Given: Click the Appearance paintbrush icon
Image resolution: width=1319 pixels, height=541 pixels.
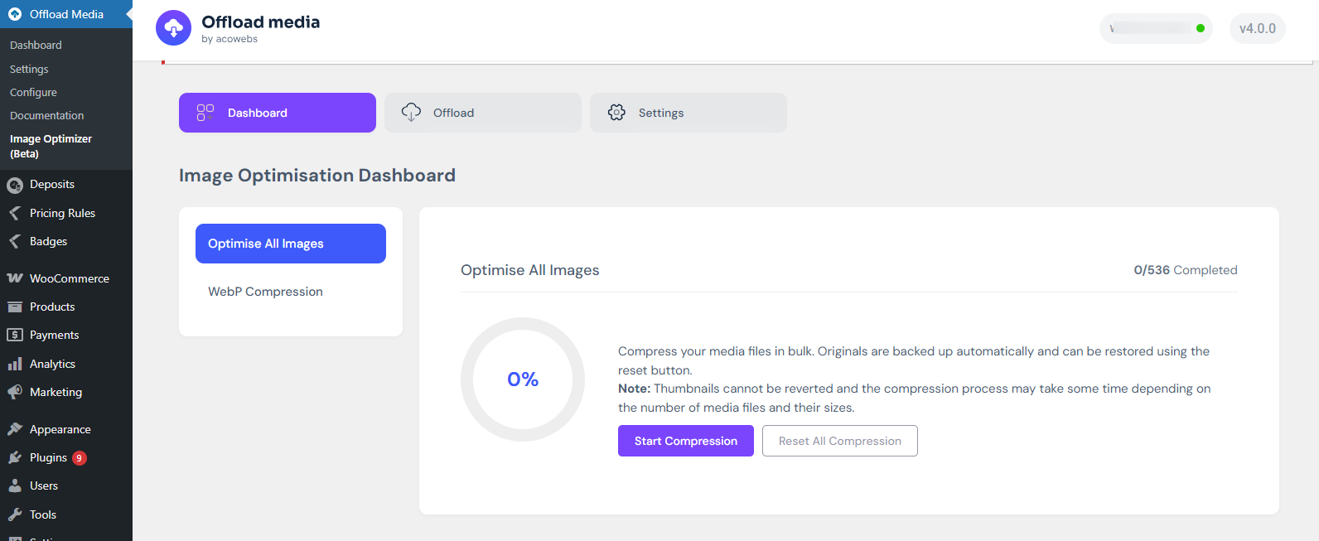Looking at the screenshot, I should (x=15, y=429).
